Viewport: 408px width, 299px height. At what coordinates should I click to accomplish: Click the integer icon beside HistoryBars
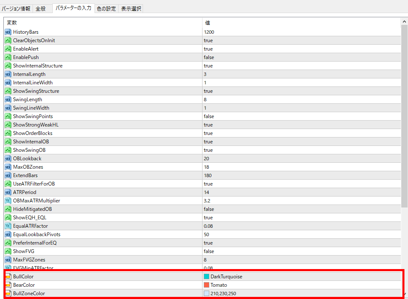point(8,32)
